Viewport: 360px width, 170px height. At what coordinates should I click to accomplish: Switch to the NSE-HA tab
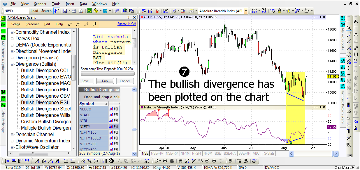point(158,153)
